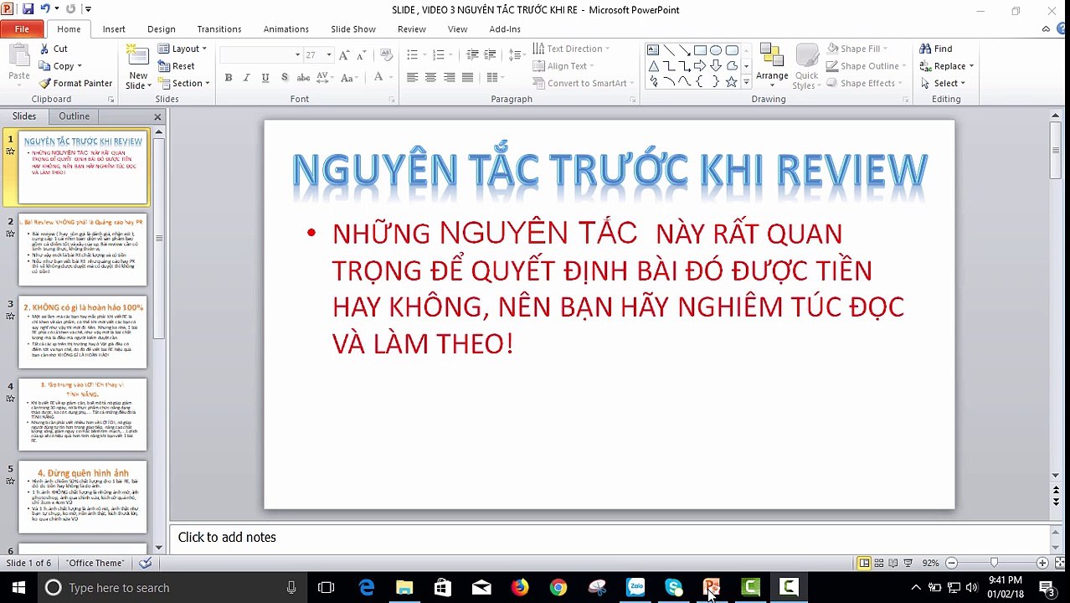Zoom out using the minus button
Viewport: 1070px width, 603px height.
(x=951, y=563)
